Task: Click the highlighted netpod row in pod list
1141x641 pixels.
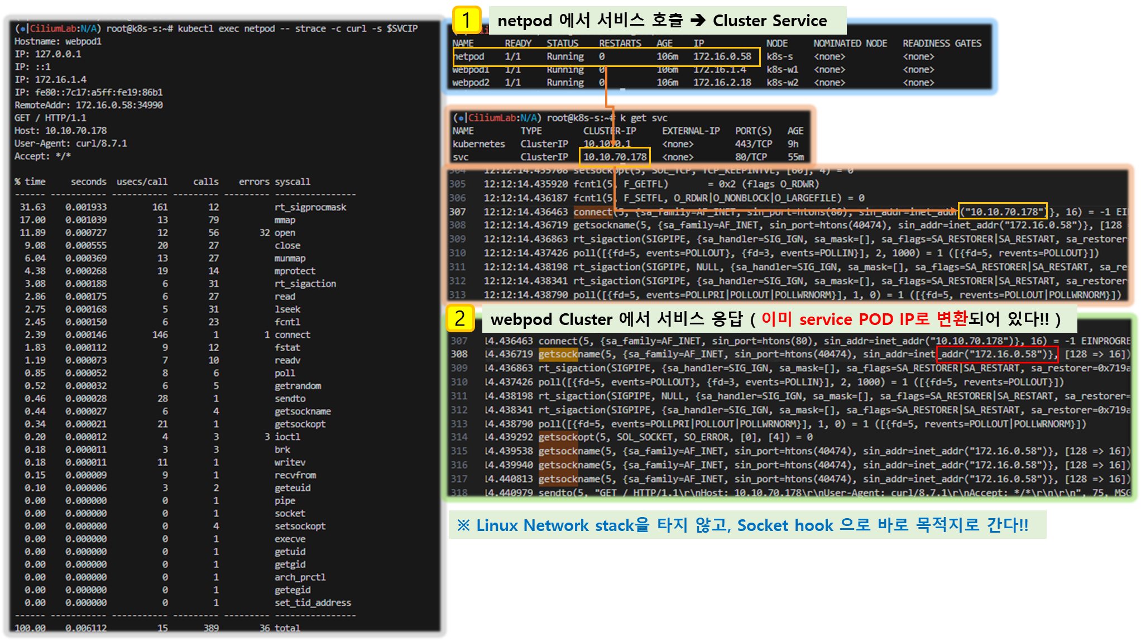Action: (606, 56)
